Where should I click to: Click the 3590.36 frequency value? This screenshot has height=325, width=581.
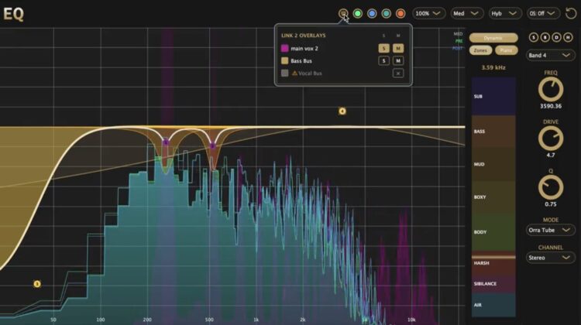pos(551,106)
